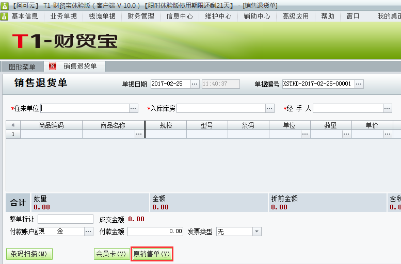Open 付款账户 lookup ellipsis button

(x=88, y=232)
